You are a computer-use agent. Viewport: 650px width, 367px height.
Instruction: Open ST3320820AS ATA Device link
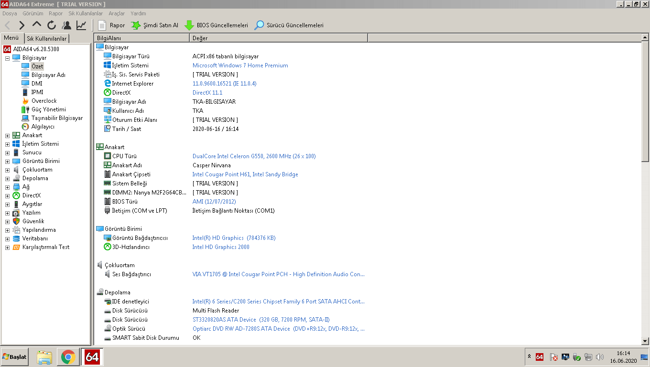[x=261, y=320]
